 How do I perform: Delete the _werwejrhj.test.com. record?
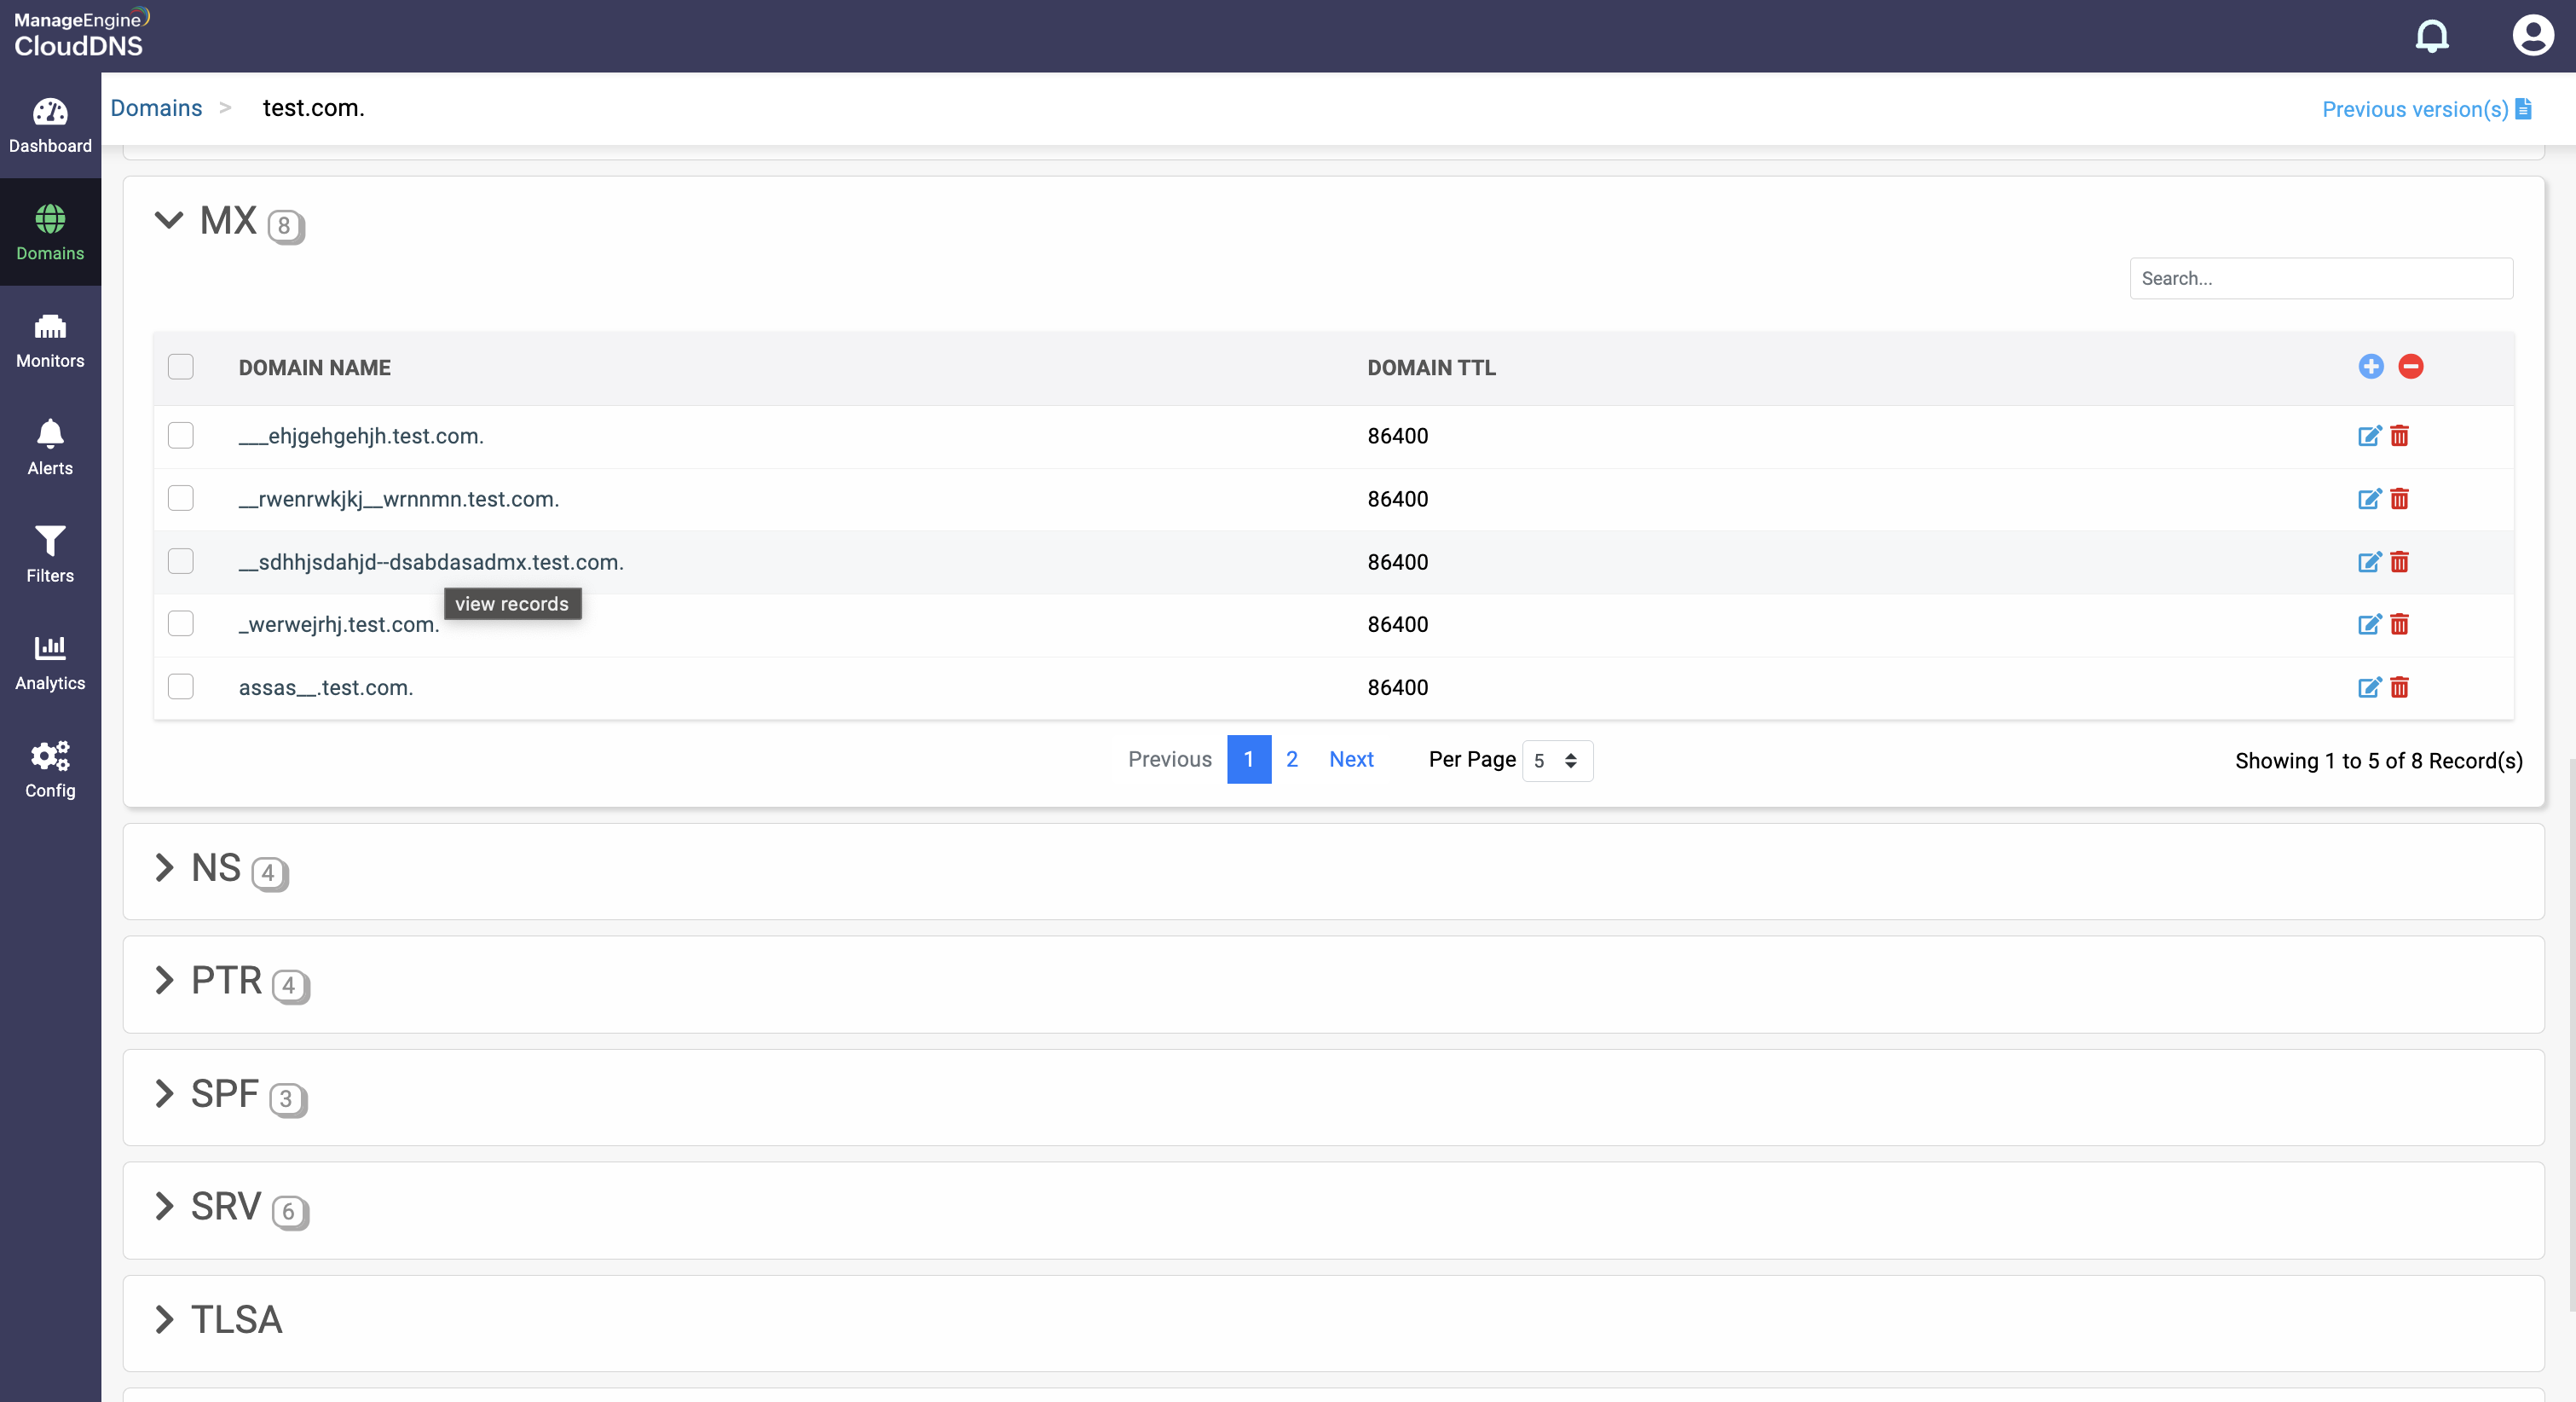click(x=2399, y=624)
